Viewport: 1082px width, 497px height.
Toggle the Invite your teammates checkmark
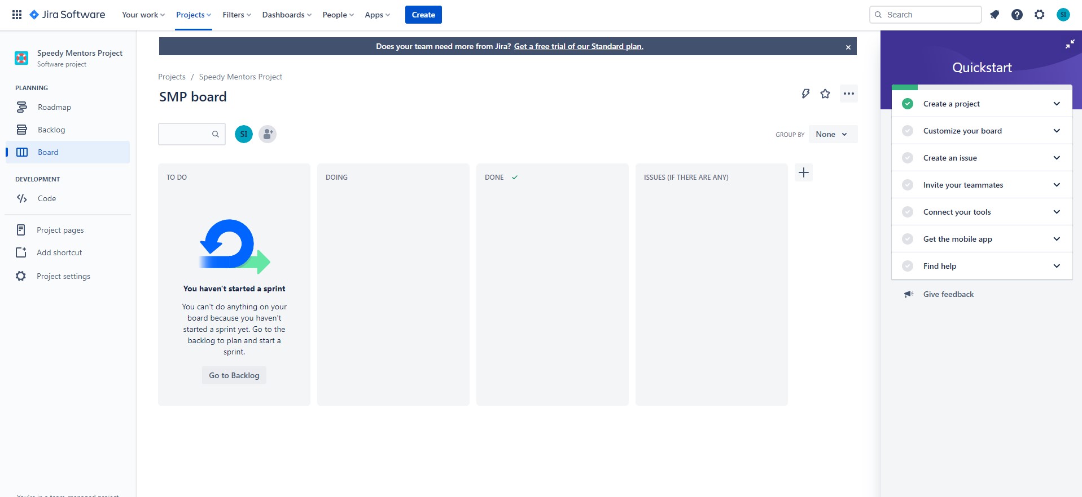tap(908, 185)
